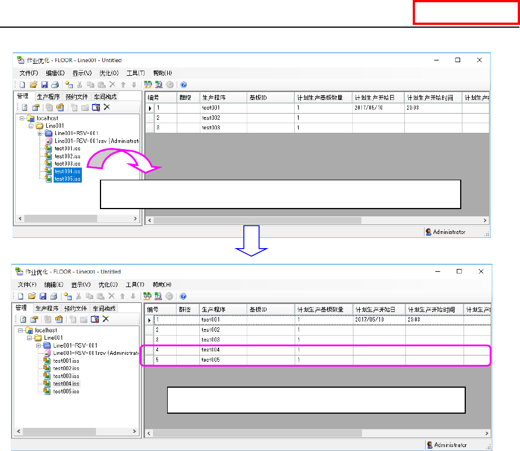Select Line001-RSV-001.rsv file in lower tree

click(95, 353)
